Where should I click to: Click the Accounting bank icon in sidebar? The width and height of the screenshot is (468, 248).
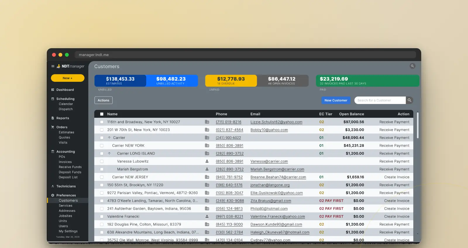click(x=53, y=152)
